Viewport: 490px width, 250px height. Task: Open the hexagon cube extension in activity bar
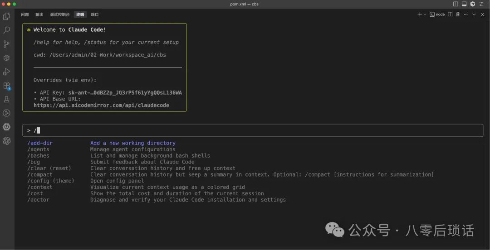pyautogui.click(x=6, y=58)
